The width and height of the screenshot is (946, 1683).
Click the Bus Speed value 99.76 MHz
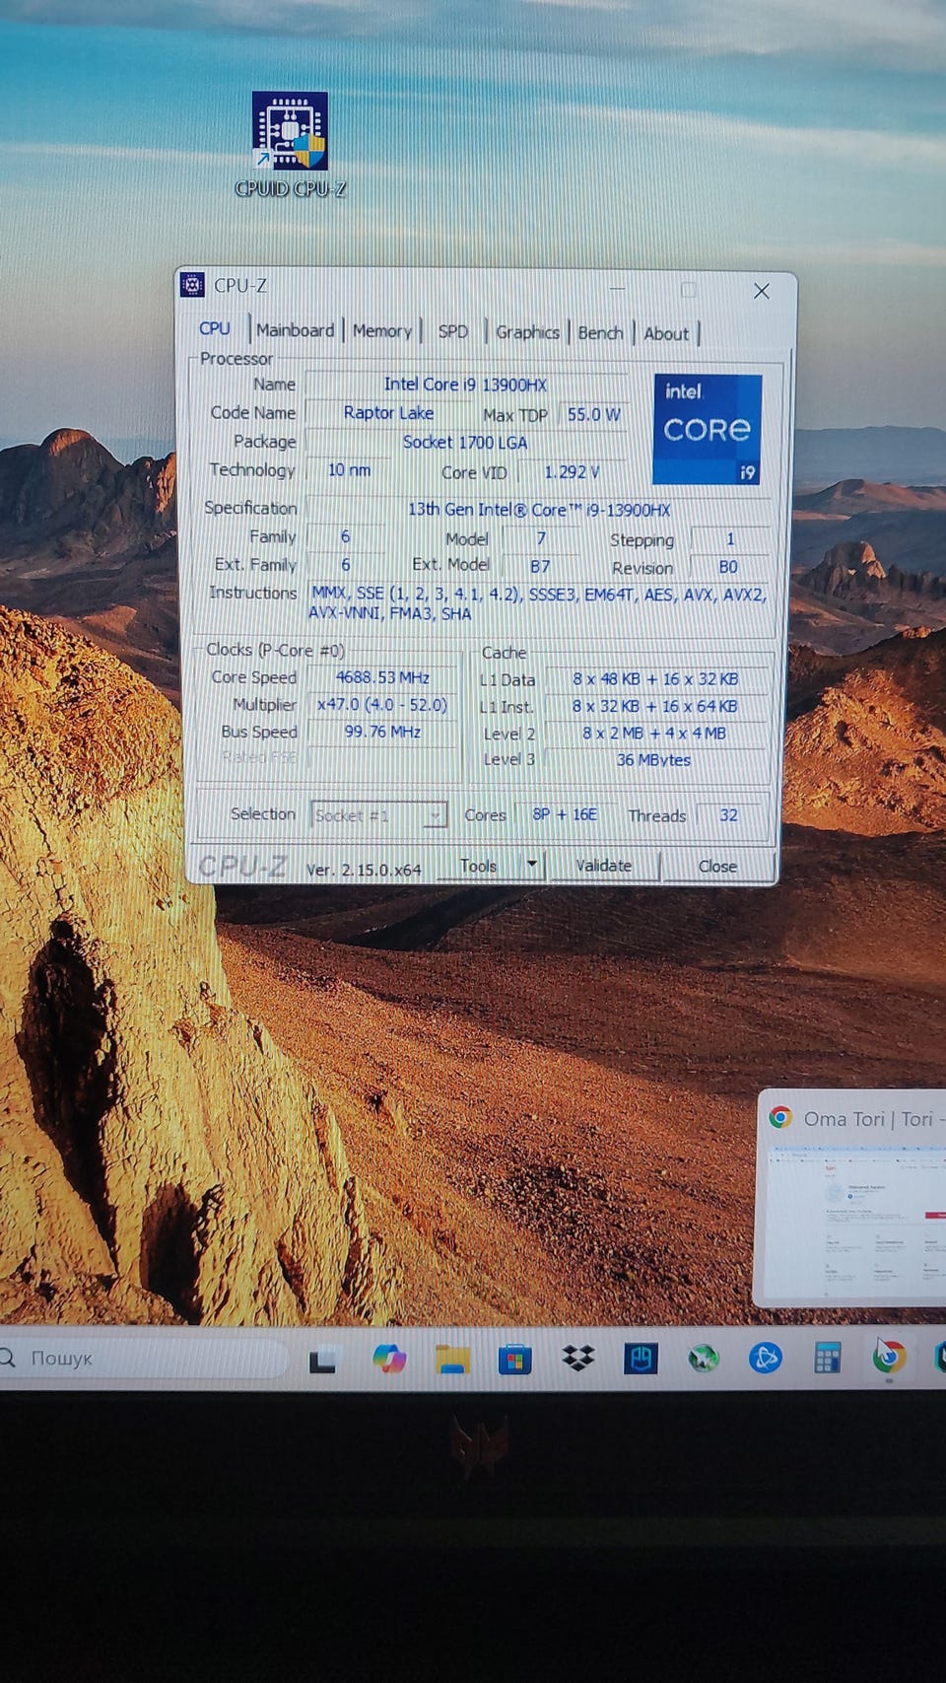[x=382, y=732]
